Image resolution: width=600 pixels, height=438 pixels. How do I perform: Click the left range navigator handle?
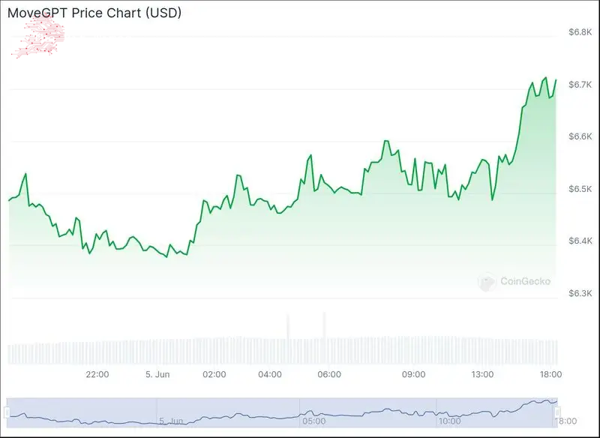[x=6, y=412]
